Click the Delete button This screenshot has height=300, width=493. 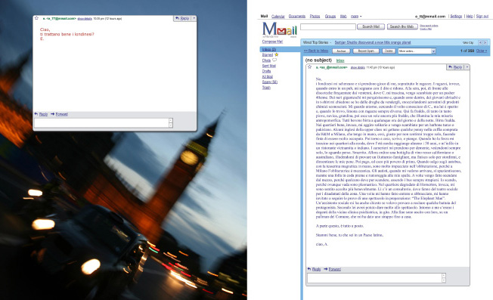[389, 51]
